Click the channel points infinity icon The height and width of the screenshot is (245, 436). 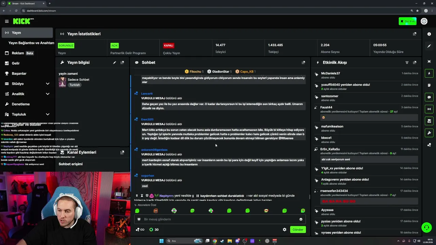pyautogui.click(x=140, y=230)
